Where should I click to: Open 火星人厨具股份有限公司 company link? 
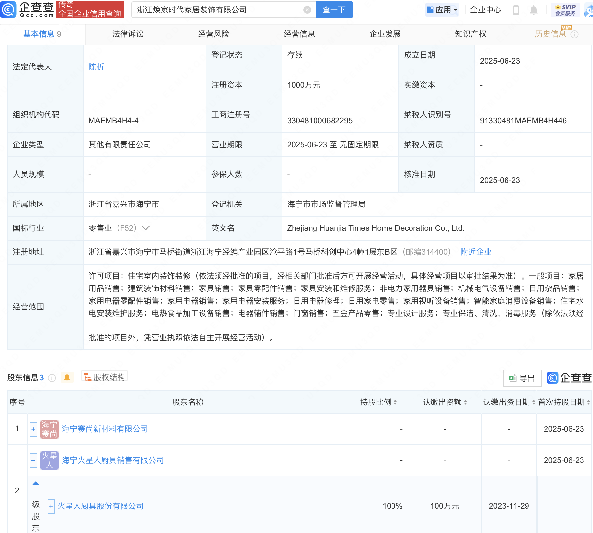[101, 506]
